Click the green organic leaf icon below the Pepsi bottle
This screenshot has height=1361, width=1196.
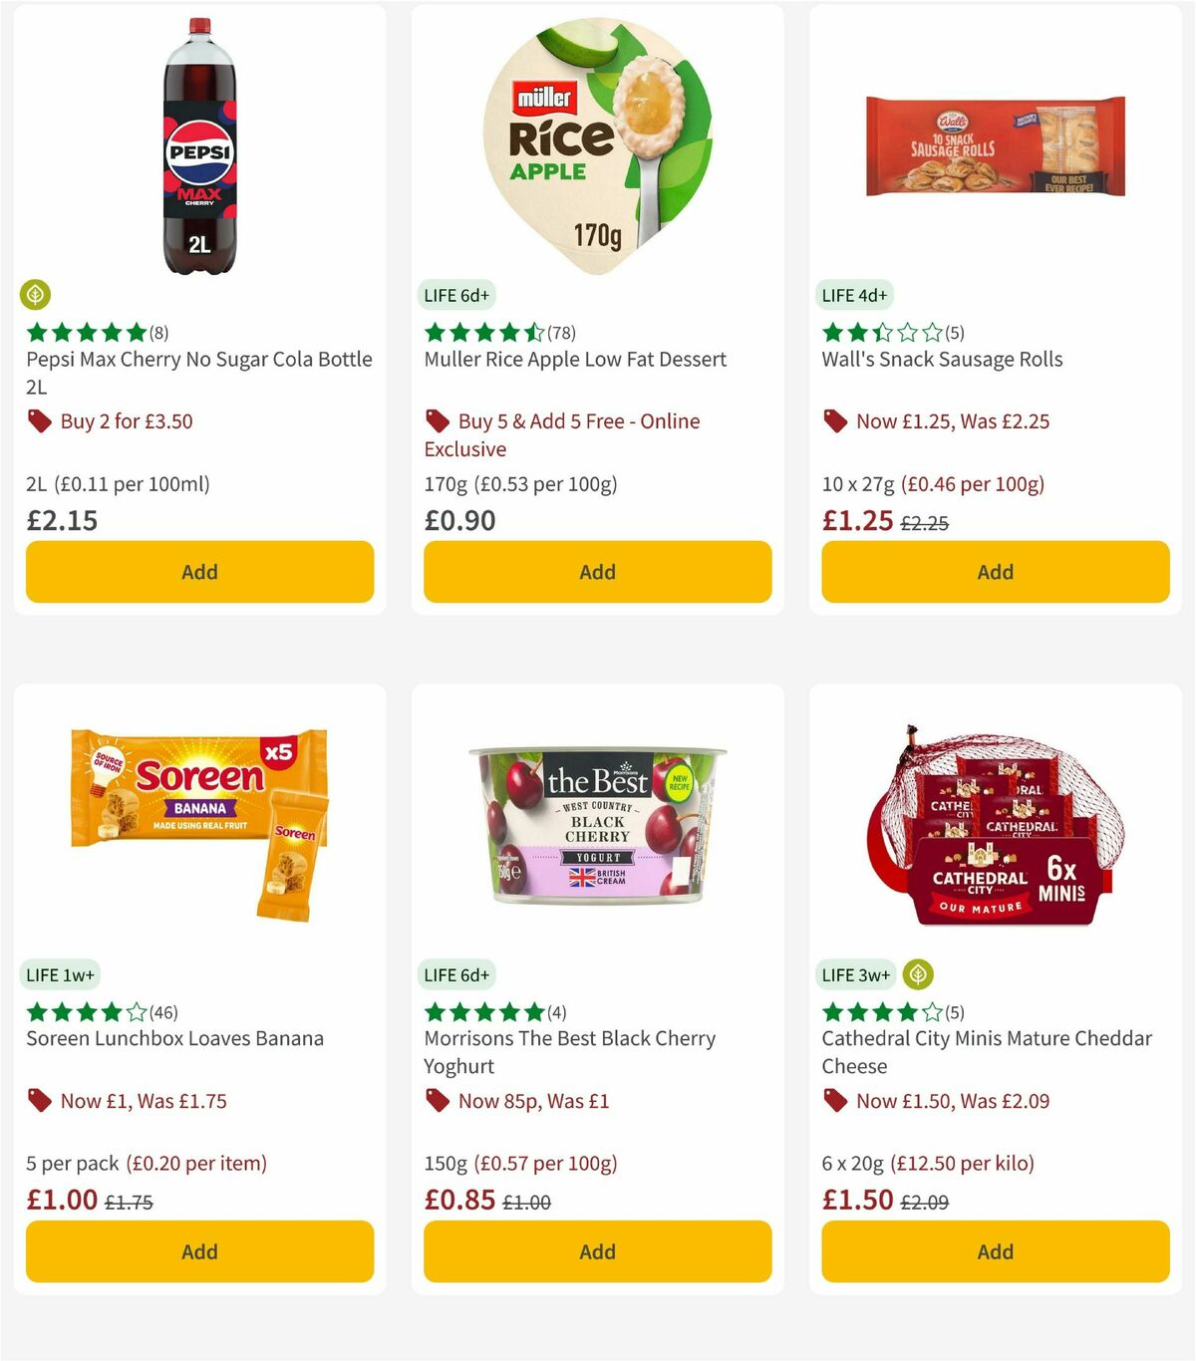[x=36, y=295]
